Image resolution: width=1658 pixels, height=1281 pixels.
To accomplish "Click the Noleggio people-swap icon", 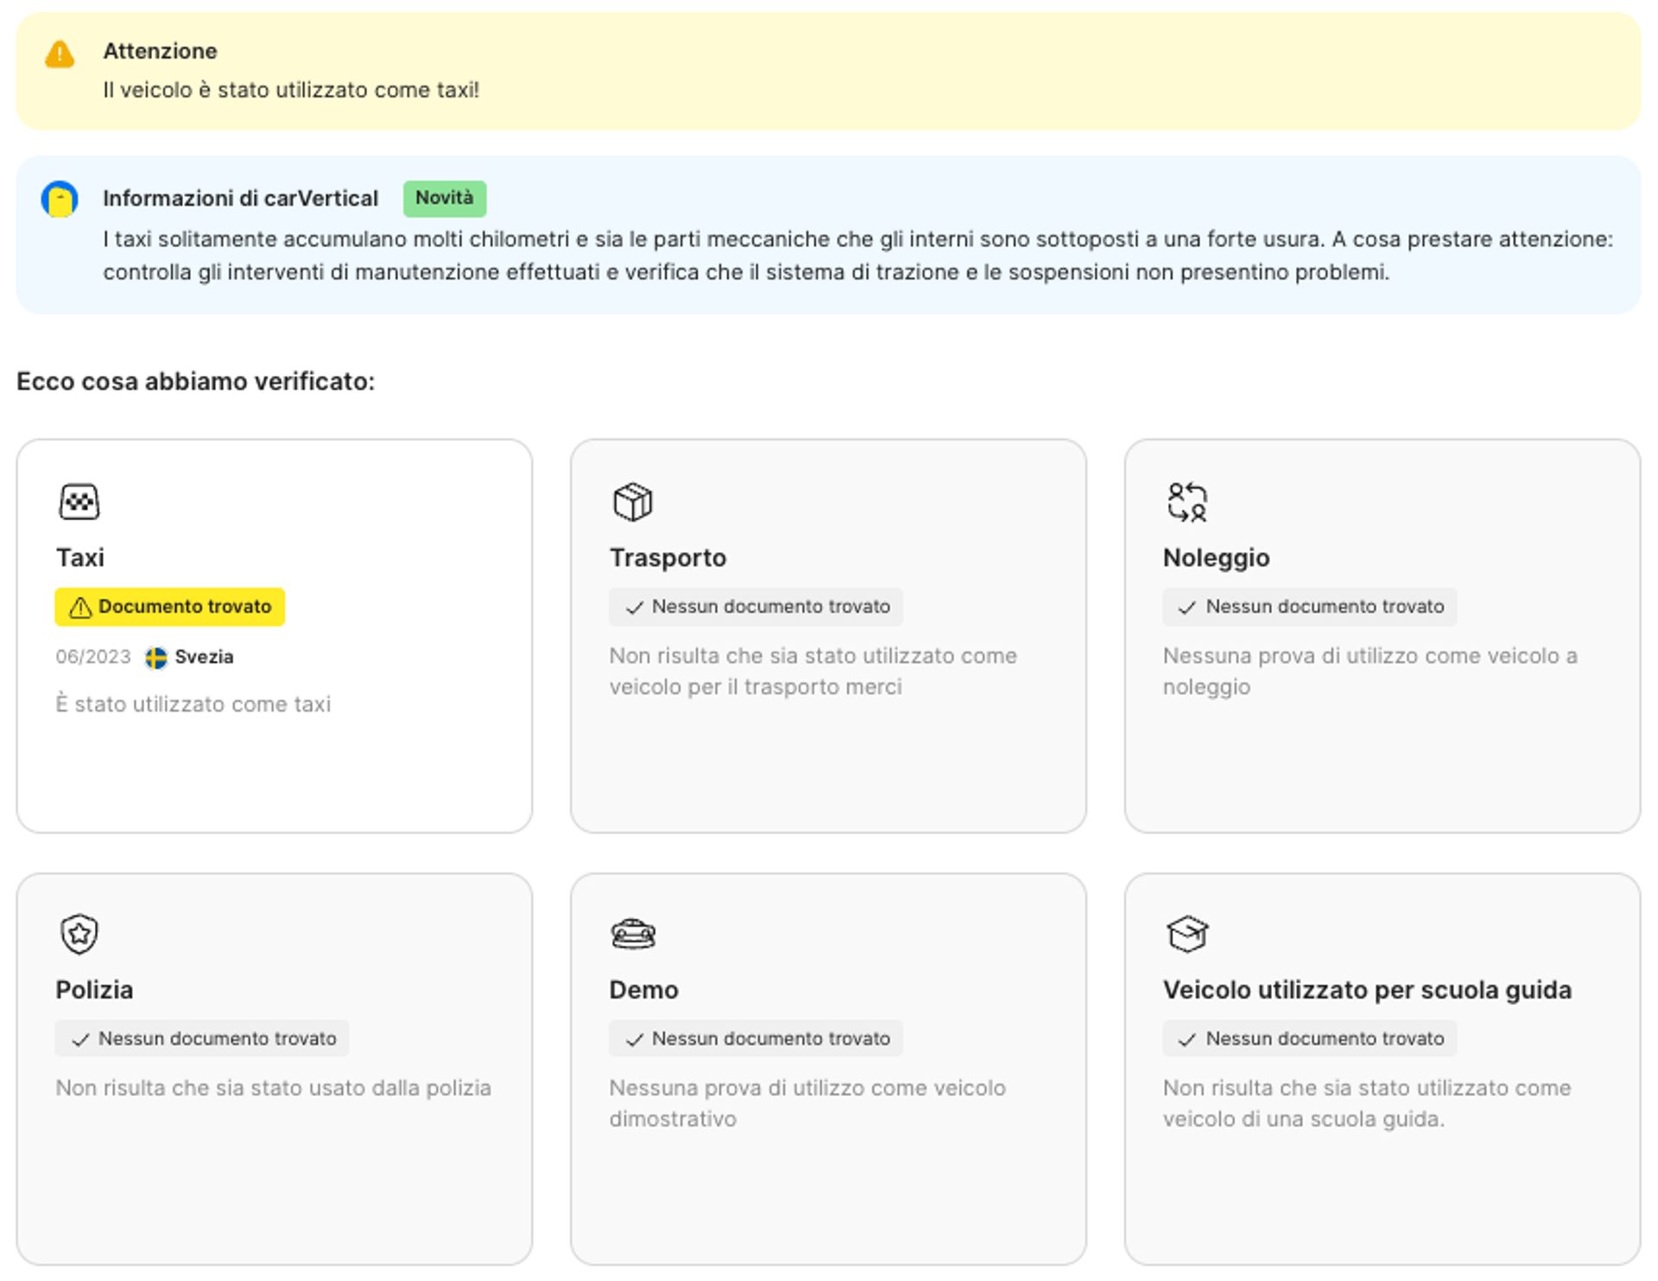I will pyautogui.click(x=1187, y=502).
